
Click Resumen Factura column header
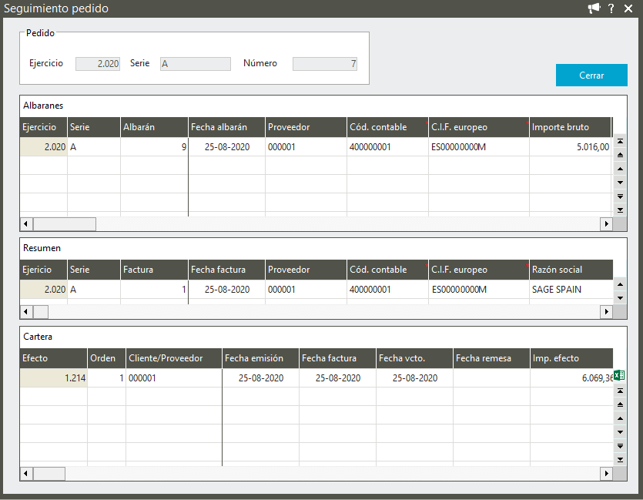(154, 270)
